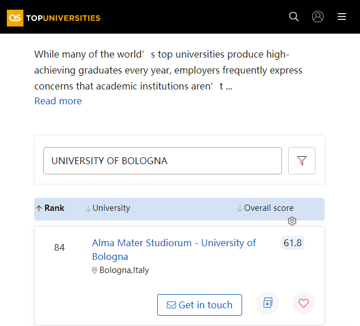This screenshot has width=360, height=326.
Task: Open the search magnifier icon
Action: tap(294, 17)
